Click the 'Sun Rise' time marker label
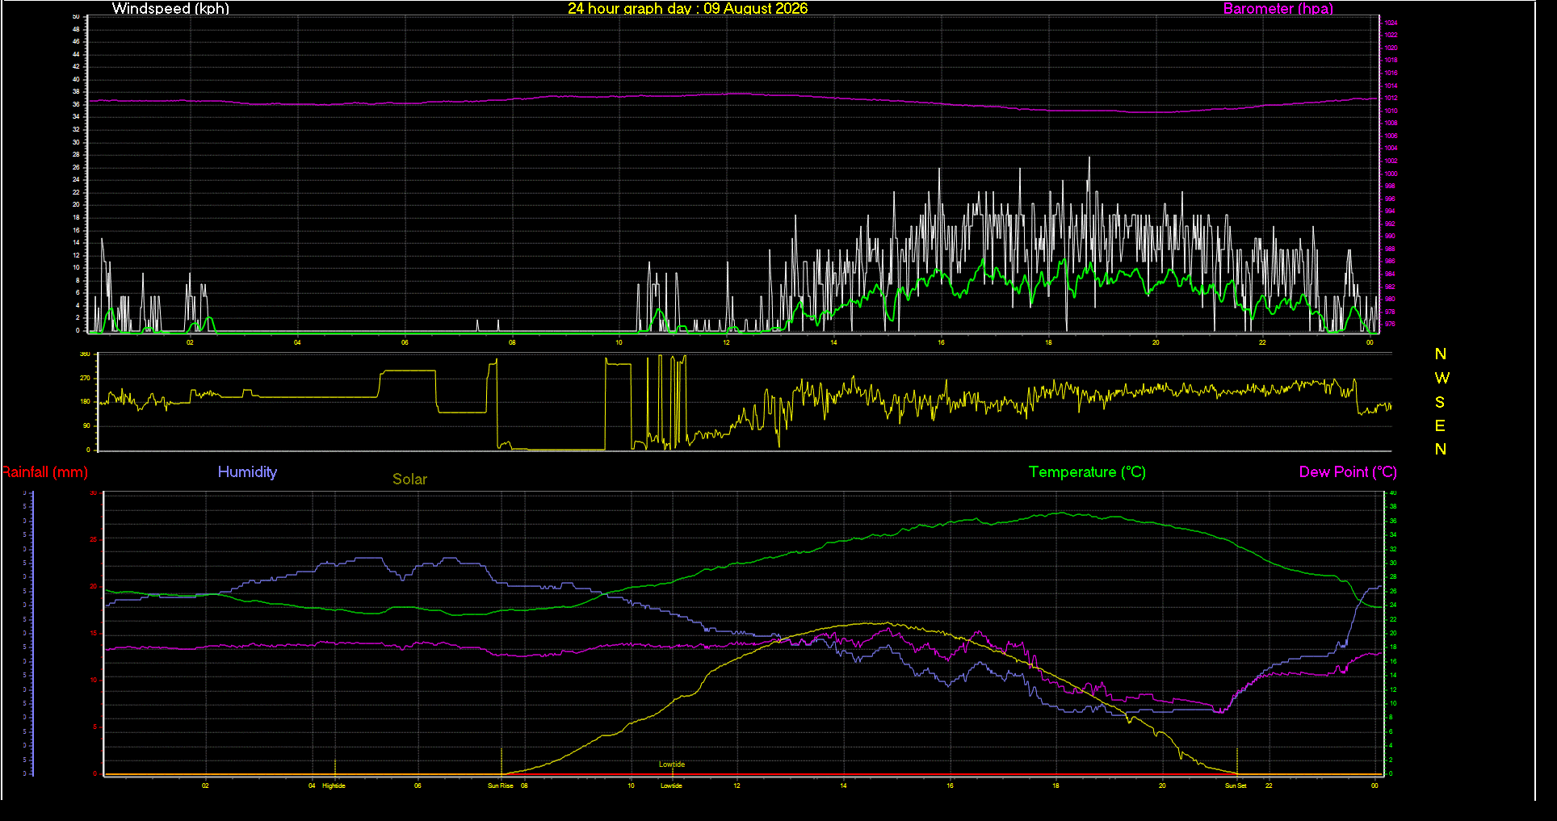Screen dimensions: 1557x821 (501, 785)
